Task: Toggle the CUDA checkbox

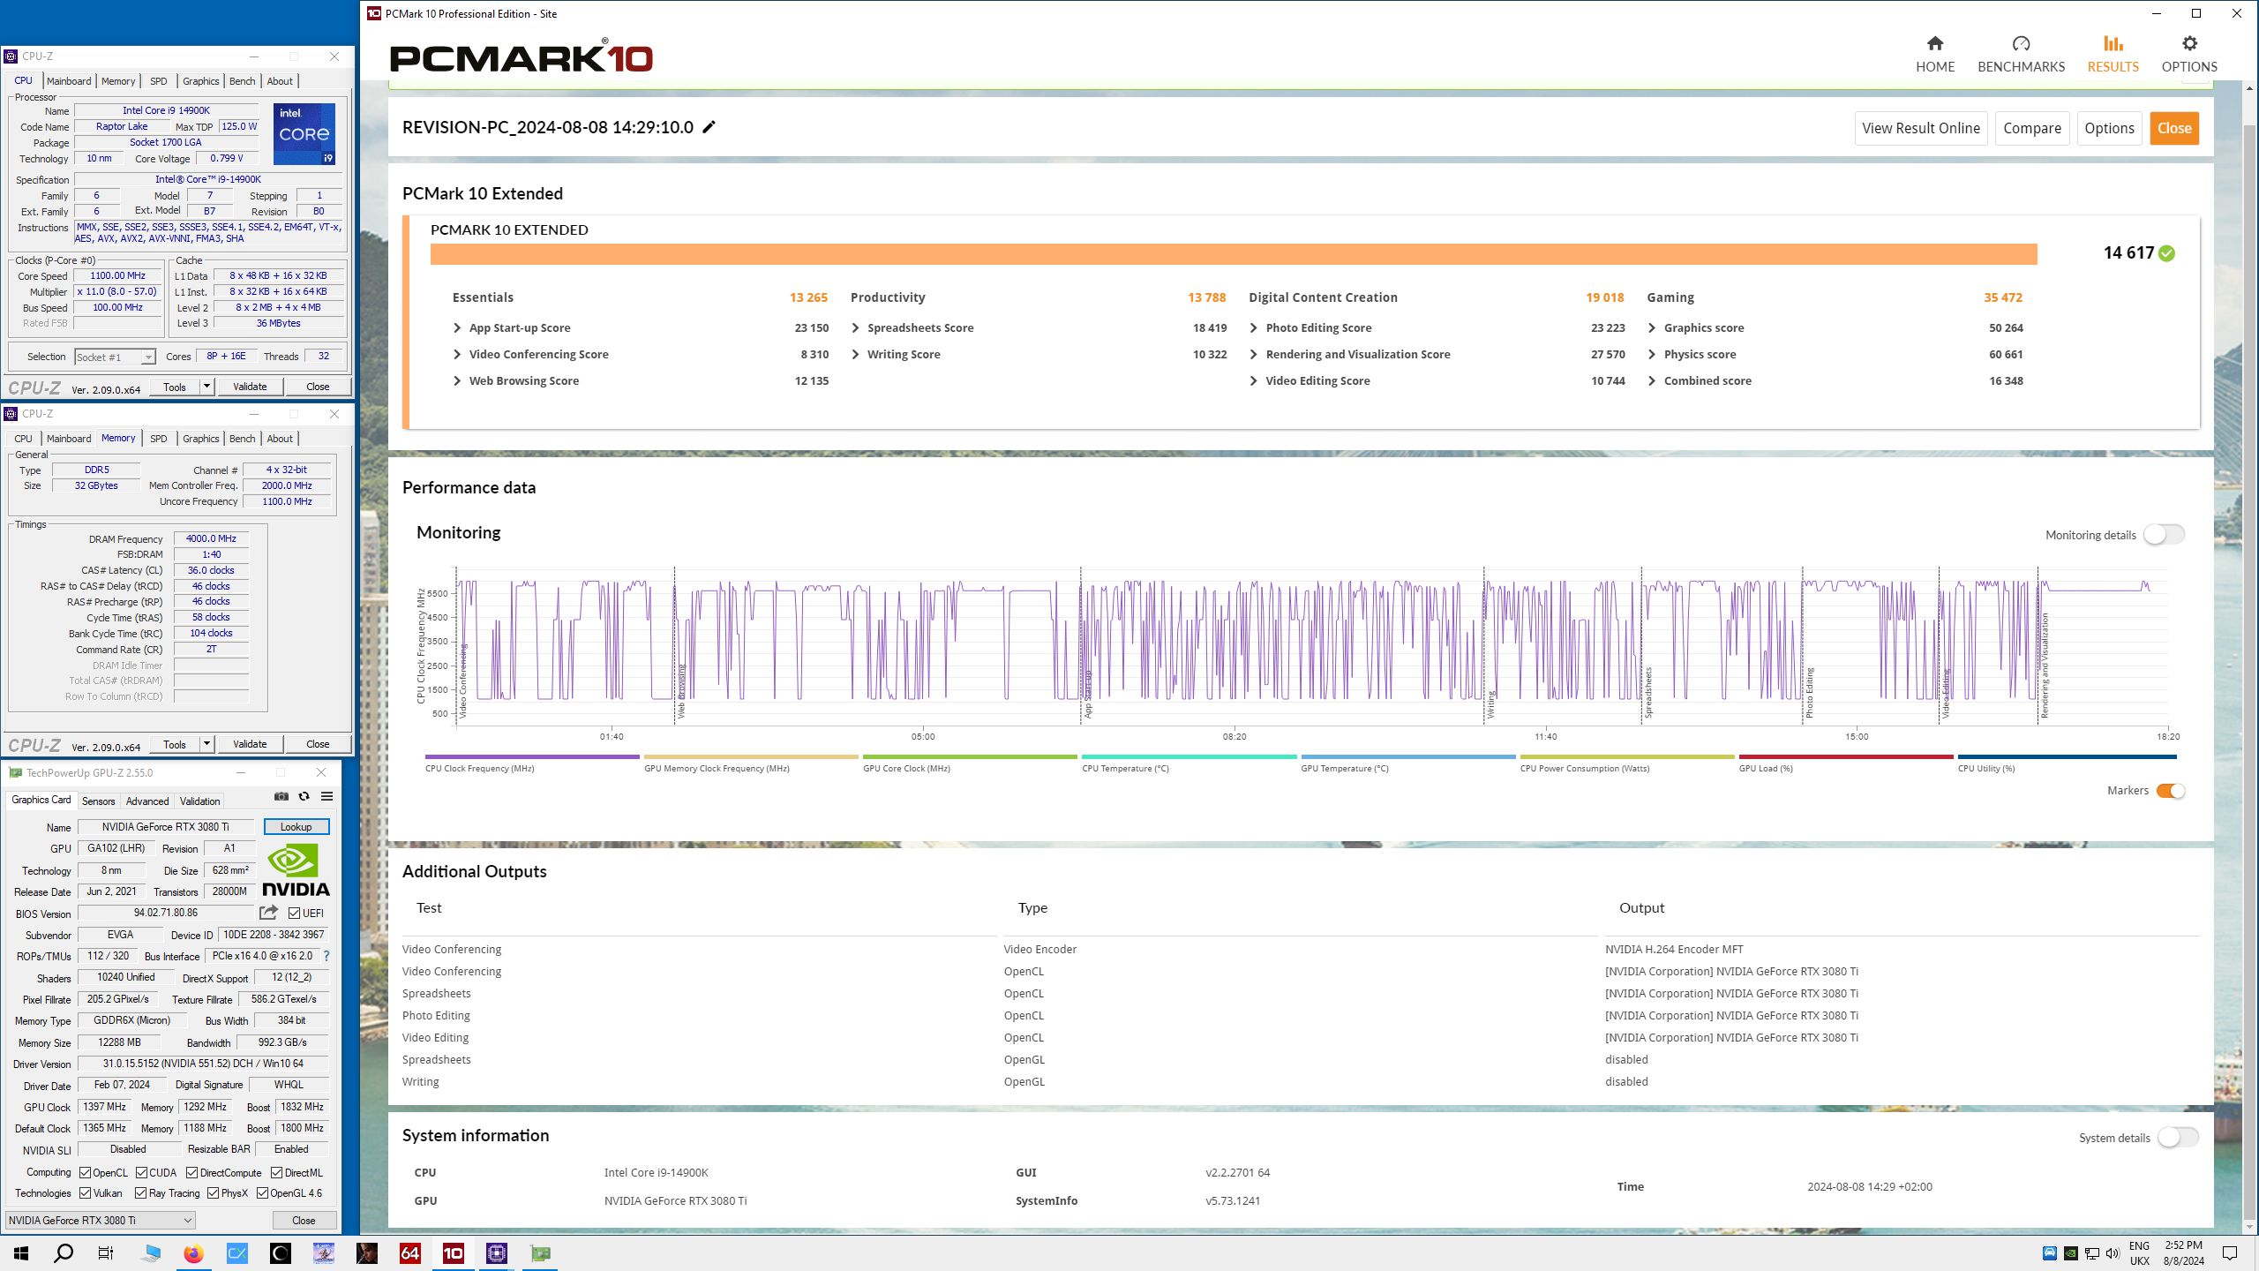Action: click(142, 1173)
